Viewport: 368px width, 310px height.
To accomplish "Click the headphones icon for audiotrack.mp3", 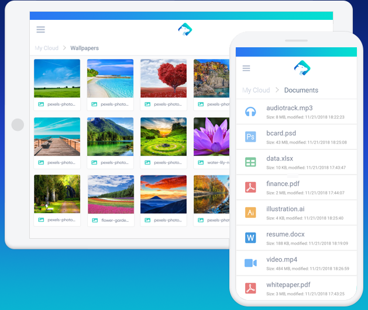I will (x=250, y=112).
